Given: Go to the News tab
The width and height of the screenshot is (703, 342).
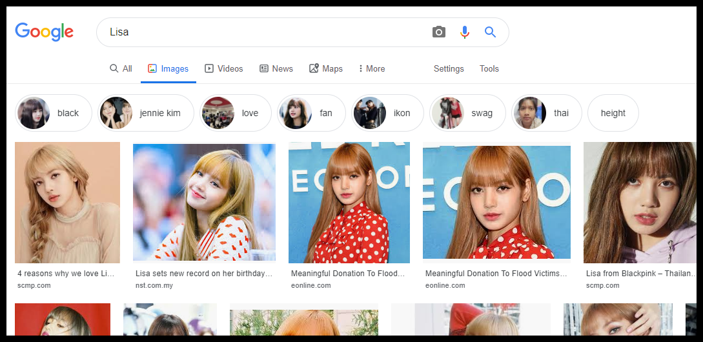Looking at the screenshot, I should point(276,68).
